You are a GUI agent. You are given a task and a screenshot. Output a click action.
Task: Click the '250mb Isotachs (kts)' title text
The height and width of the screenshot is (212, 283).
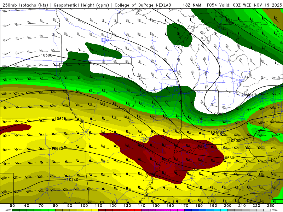pyautogui.click(x=25, y=5)
